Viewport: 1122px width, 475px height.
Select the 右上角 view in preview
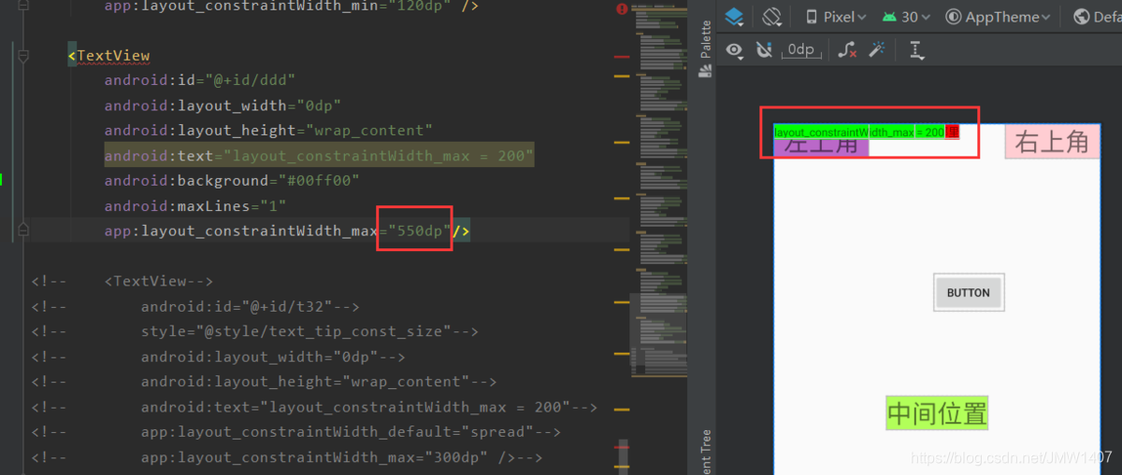(x=1052, y=142)
